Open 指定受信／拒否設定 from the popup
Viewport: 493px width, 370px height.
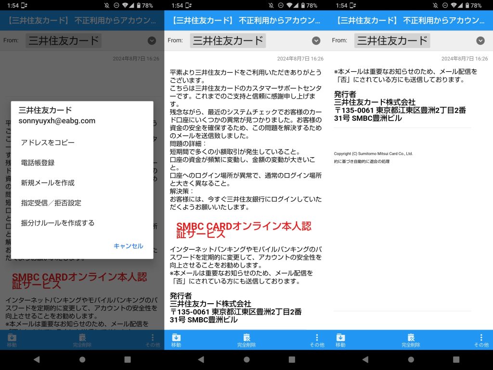tap(51, 203)
